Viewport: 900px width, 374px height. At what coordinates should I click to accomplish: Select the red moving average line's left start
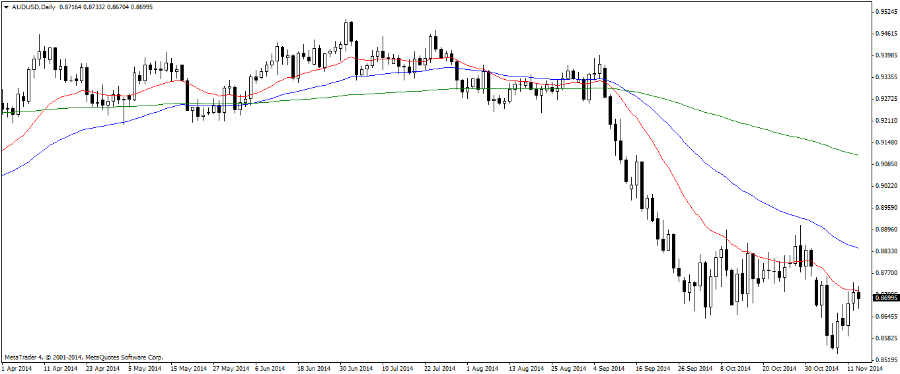3,150
